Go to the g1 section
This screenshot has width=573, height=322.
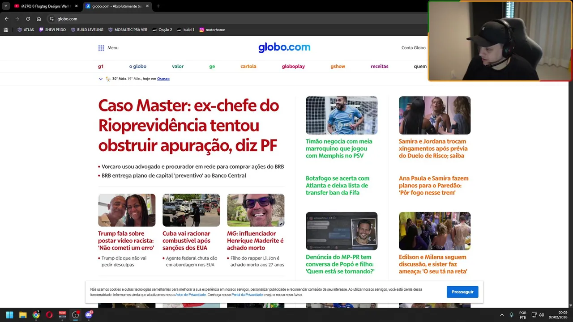101,66
